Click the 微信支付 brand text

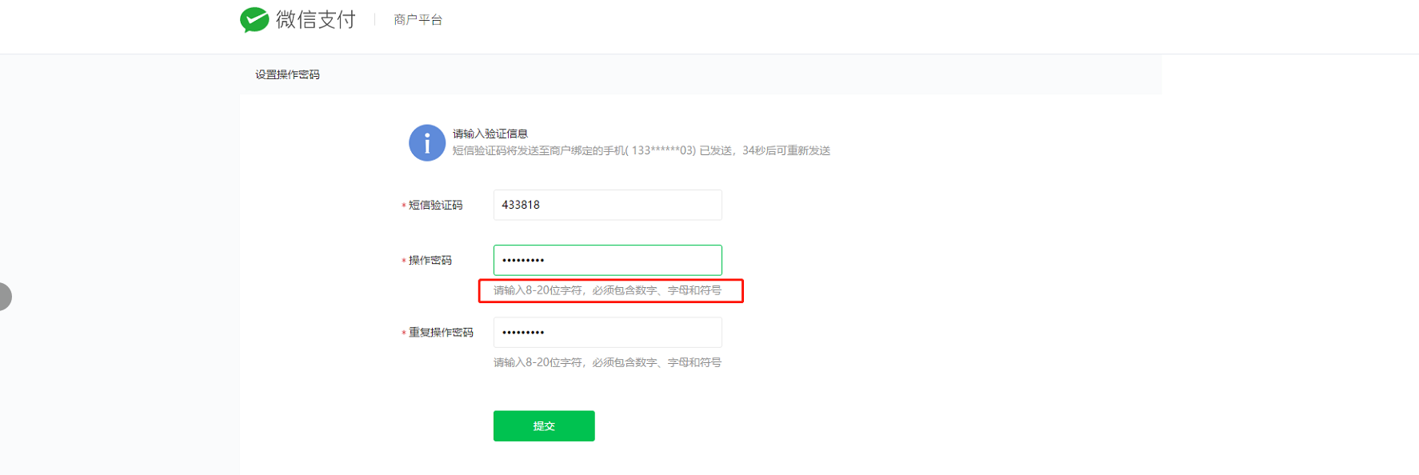[x=316, y=19]
